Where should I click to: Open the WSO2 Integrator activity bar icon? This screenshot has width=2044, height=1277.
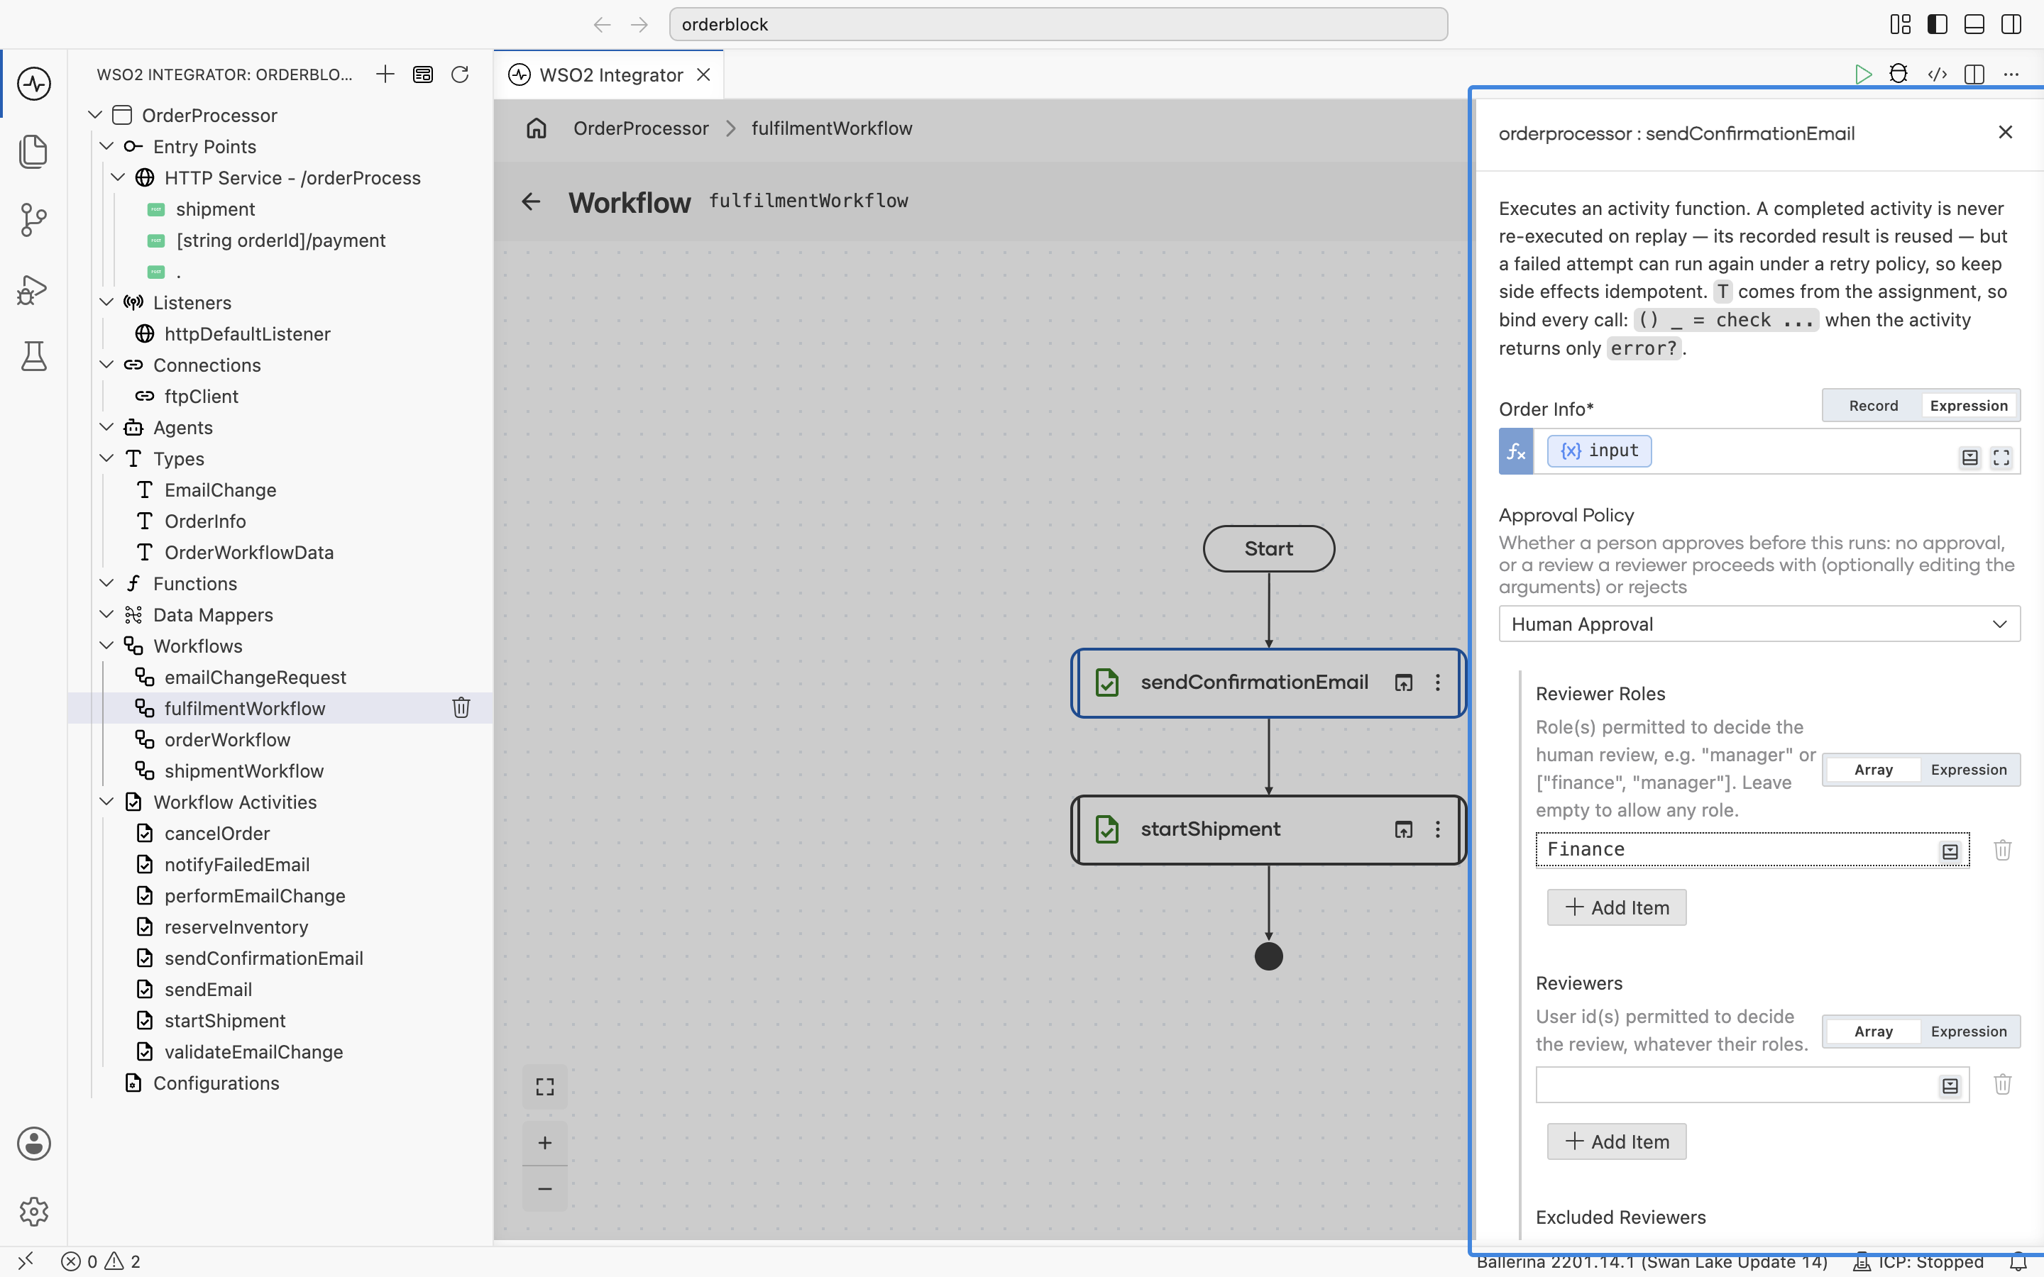(x=34, y=84)
